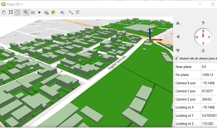Image resolution: width=217 pixels, height=128 pixels.
Task: Start animations with the play icon
Action: [40, 12]
